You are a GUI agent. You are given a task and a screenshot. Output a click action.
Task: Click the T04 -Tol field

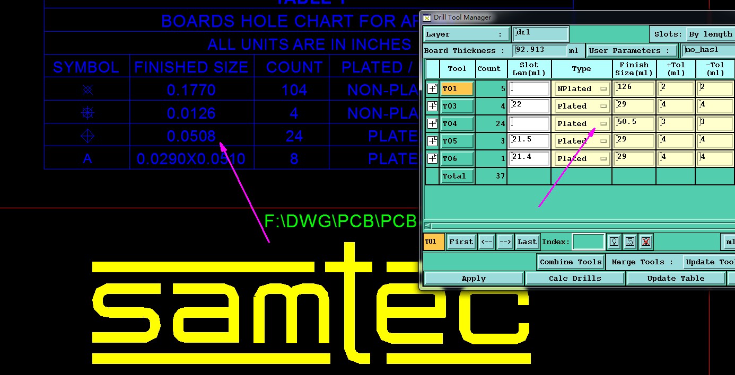715,123
